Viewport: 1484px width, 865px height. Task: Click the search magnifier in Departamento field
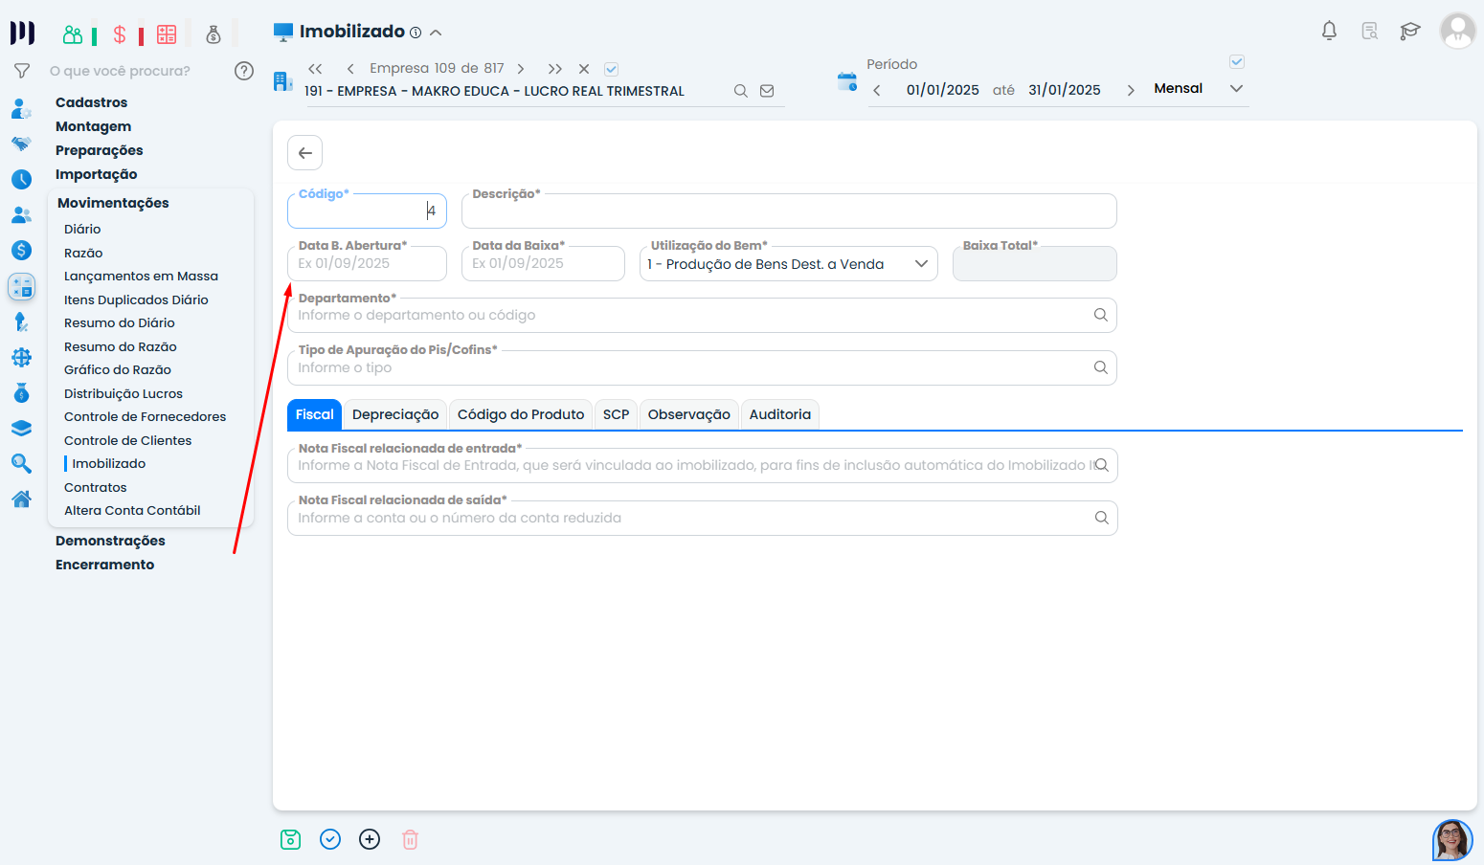pos(1100,315)
